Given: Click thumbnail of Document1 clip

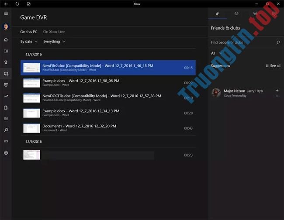Looking at the screenshot, I should pos(31,128).
